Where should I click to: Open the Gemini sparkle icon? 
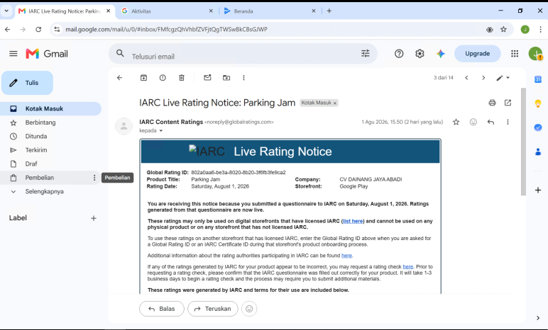[x=440, y=53]
